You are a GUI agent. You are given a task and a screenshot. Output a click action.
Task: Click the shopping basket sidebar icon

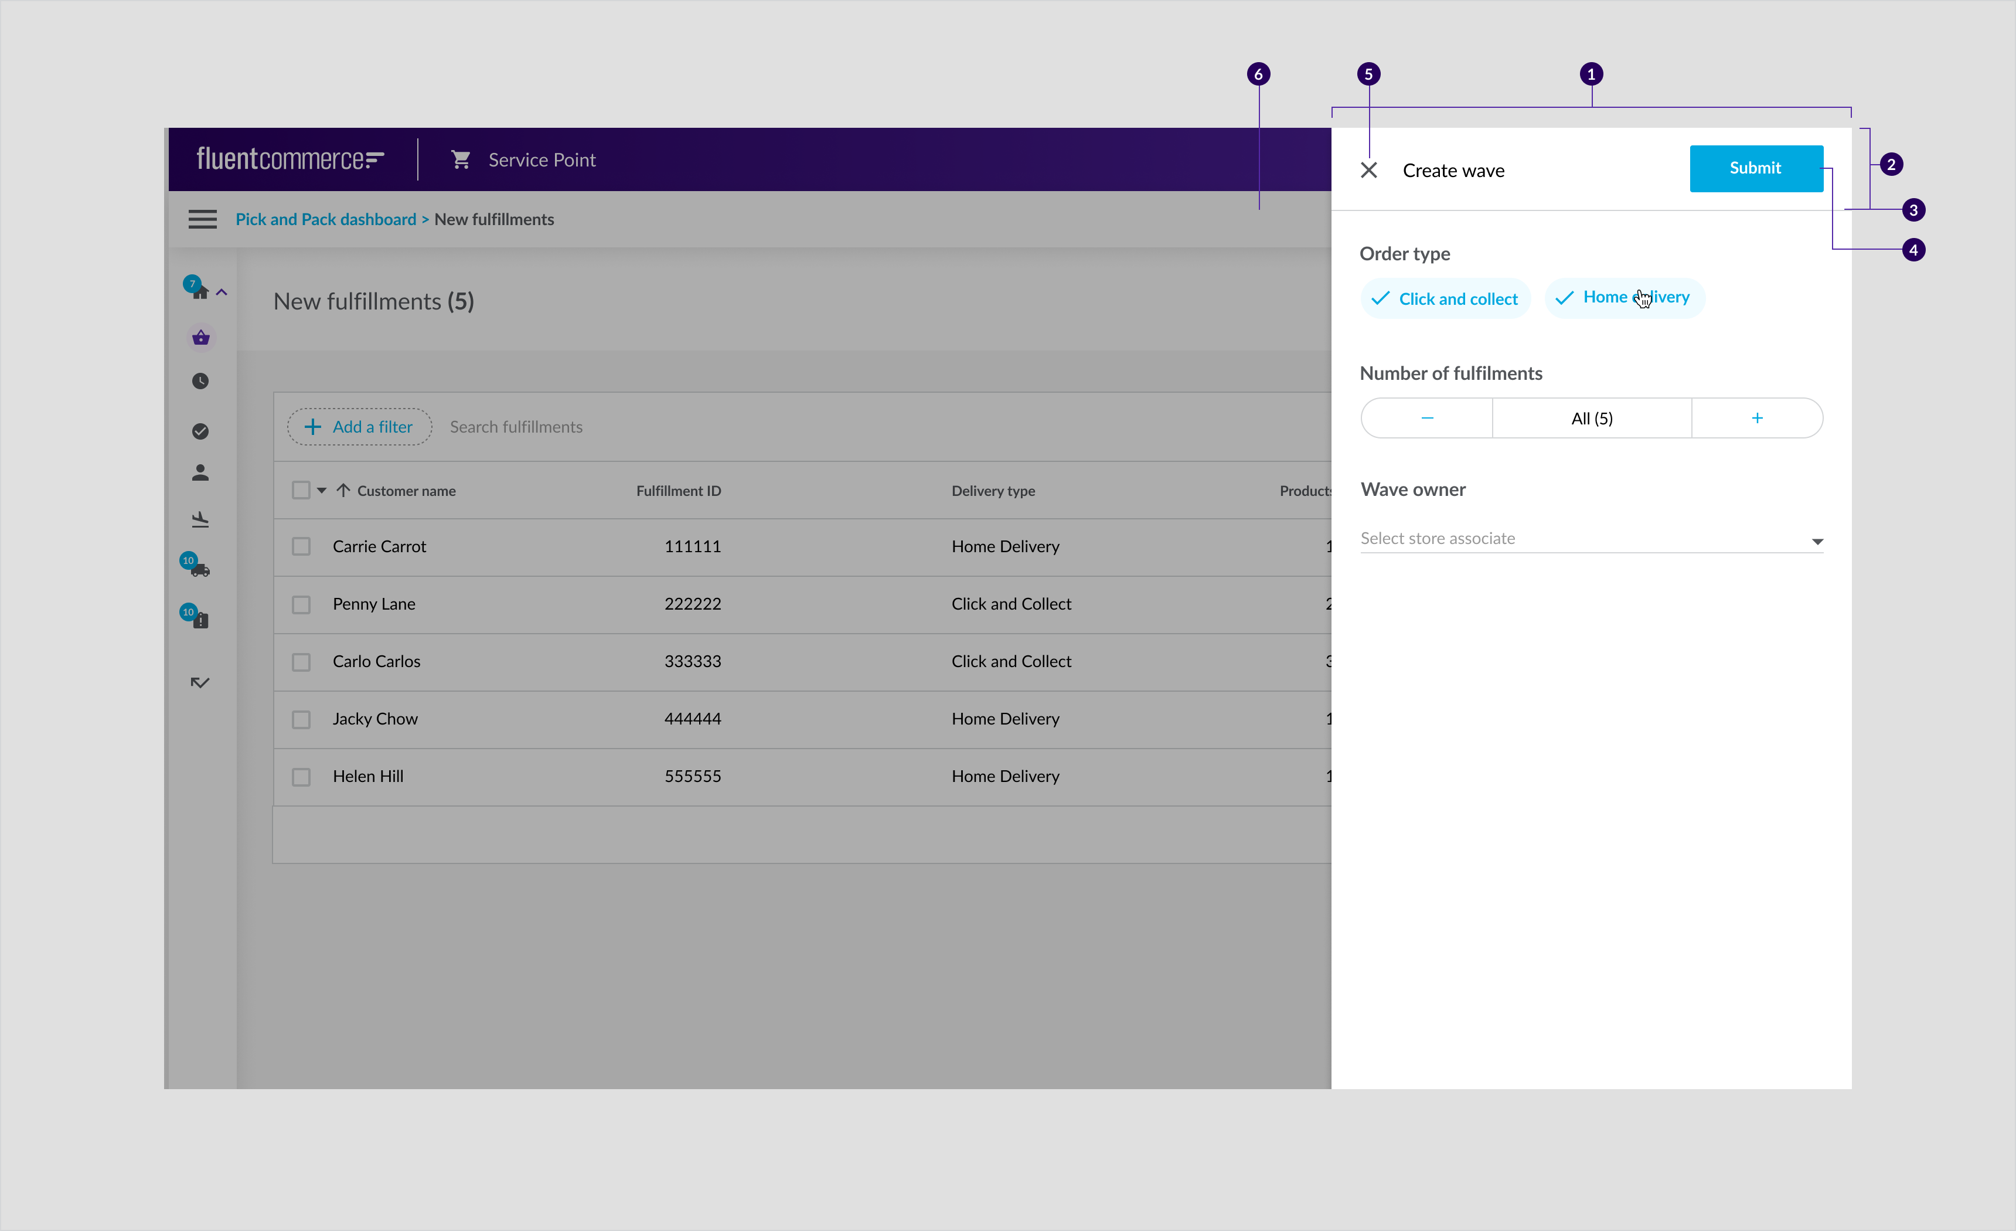pyautogui.click(x=200, y=337)
